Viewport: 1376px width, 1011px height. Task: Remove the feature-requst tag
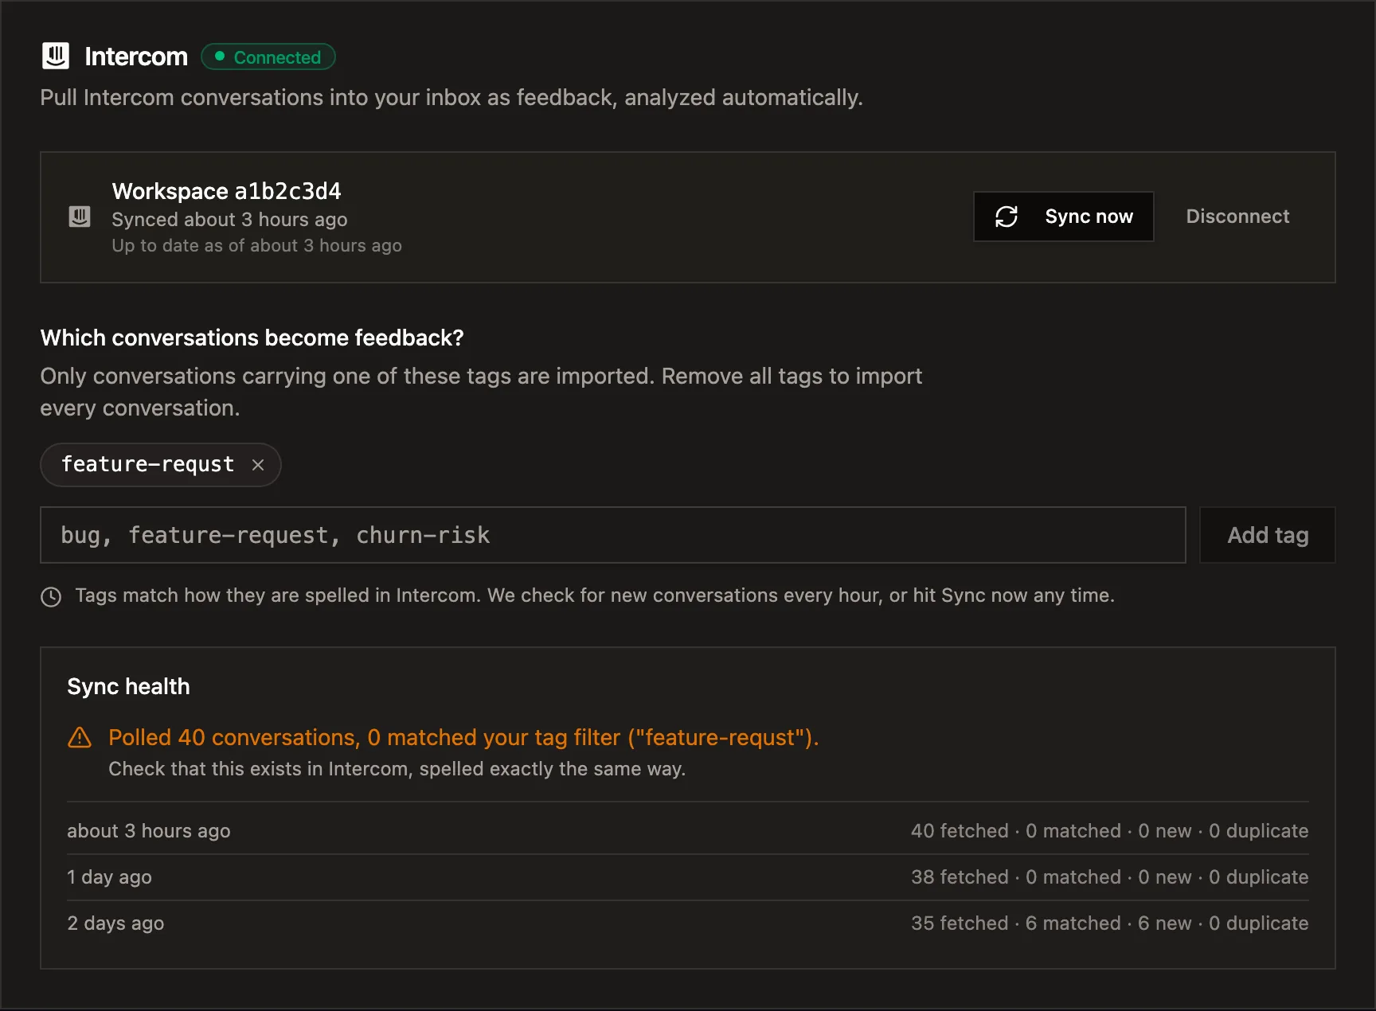click(x=258, y=465)
